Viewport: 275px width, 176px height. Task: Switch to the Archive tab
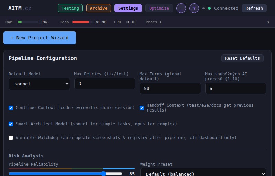coord(99,8)
